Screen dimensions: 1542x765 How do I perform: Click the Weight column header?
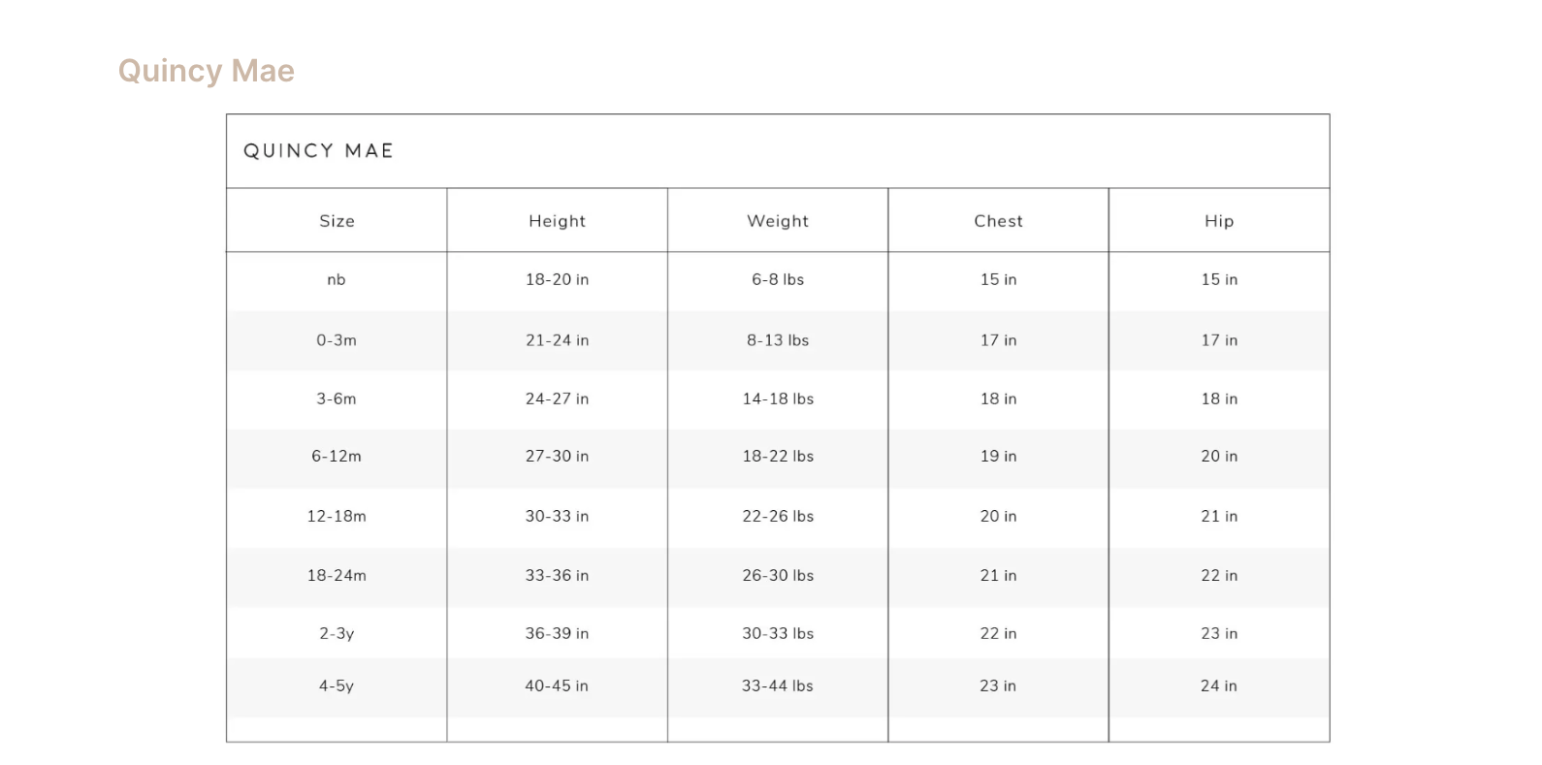pos(778,221)
